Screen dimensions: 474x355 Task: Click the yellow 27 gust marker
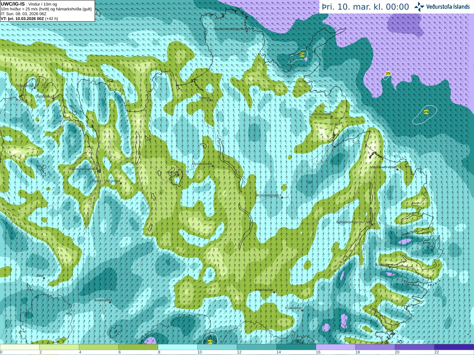click(x=210, y=342)
